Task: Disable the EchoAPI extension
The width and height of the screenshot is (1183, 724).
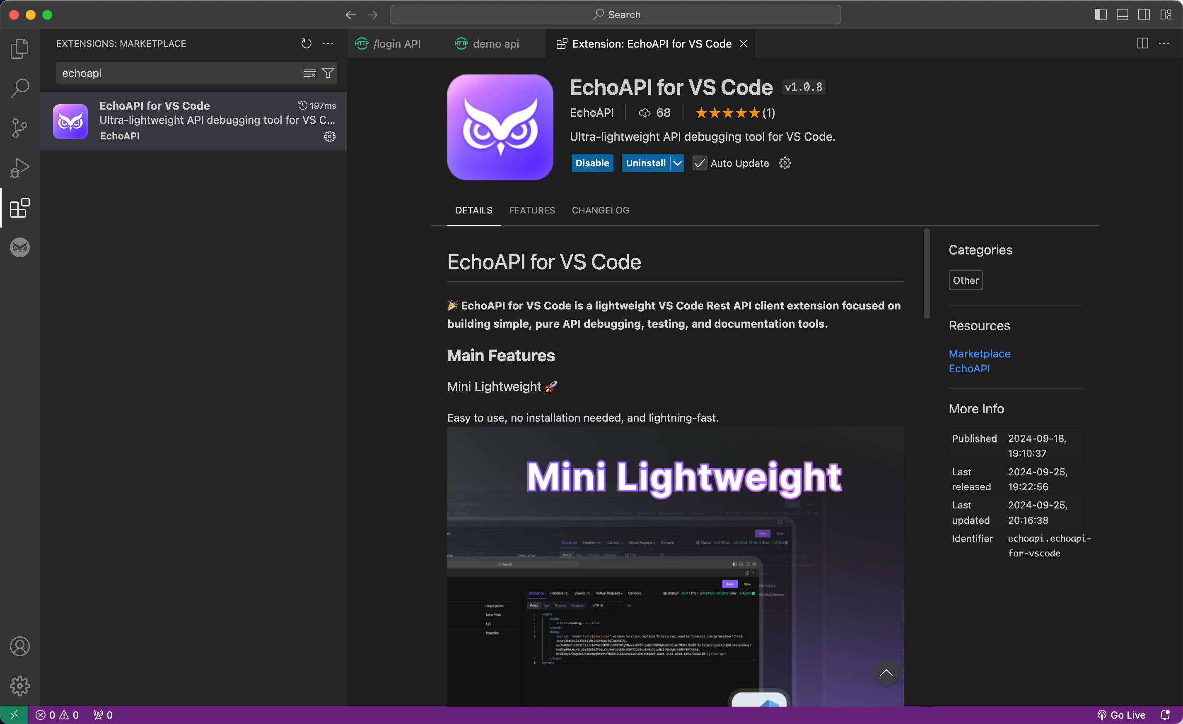Action: point(592,163)
